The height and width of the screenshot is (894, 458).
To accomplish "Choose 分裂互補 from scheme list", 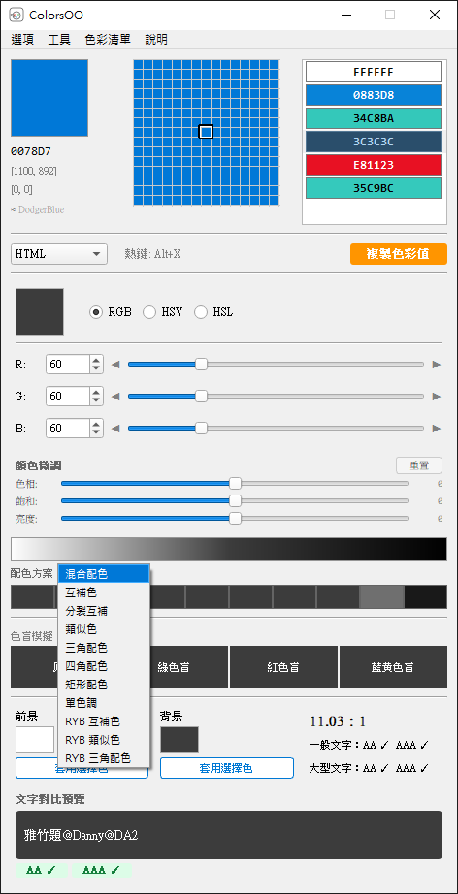I will (x=104, y=611).
